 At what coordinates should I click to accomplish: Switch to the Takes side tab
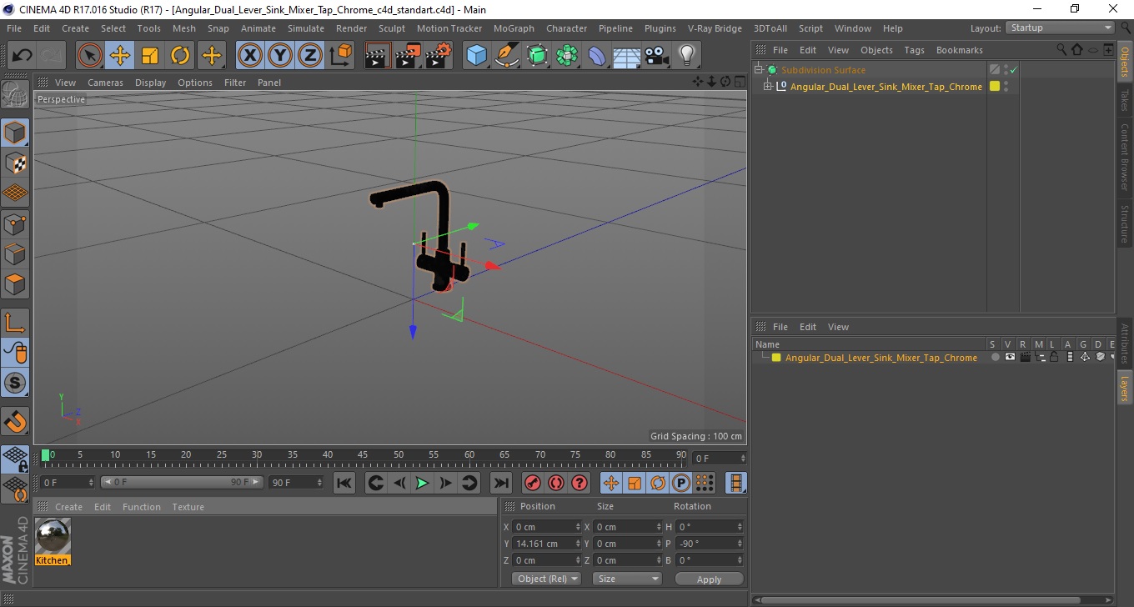coord(1125,99)
